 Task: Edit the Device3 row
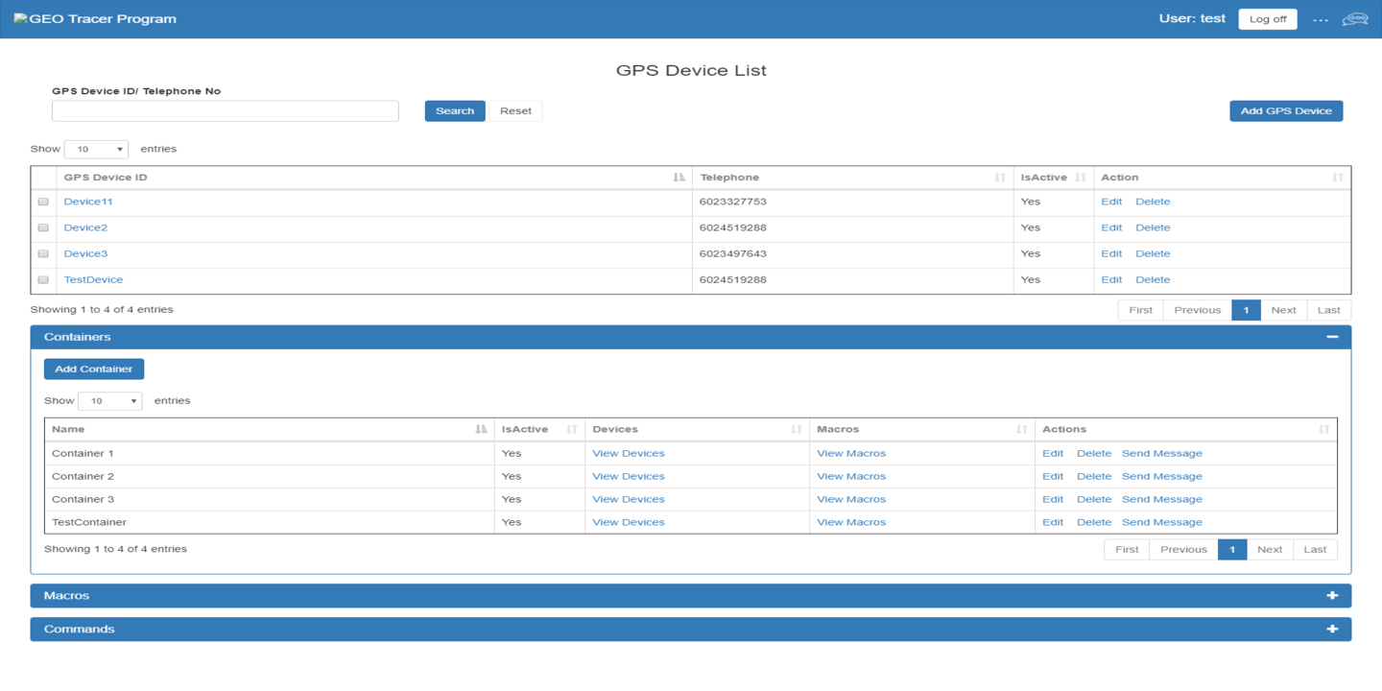coord(1111,253)
